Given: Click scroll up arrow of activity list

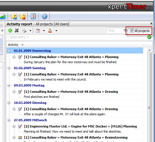Looking at the screenshot, I should (150, 50).
